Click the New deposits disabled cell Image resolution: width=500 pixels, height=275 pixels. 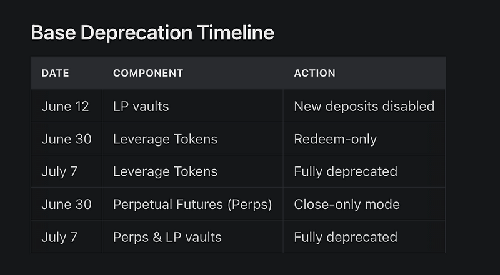tap(364, 106)
